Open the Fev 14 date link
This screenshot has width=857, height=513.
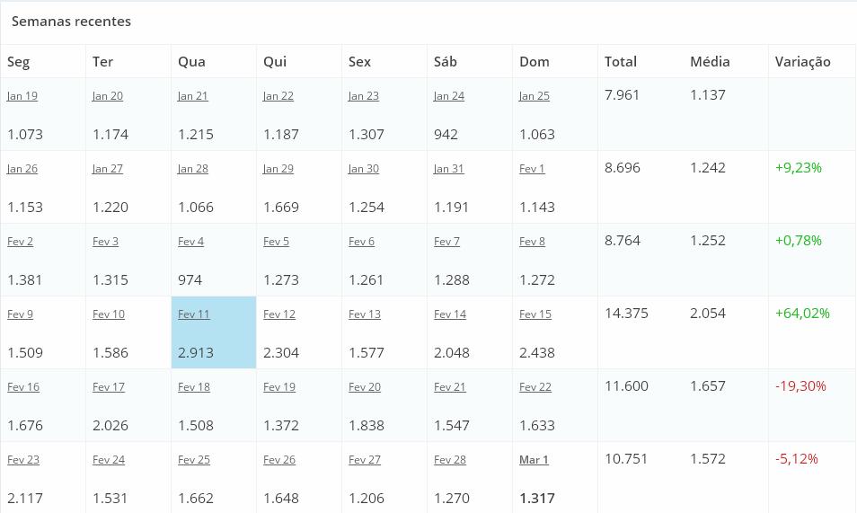click(x=450, y=314)
